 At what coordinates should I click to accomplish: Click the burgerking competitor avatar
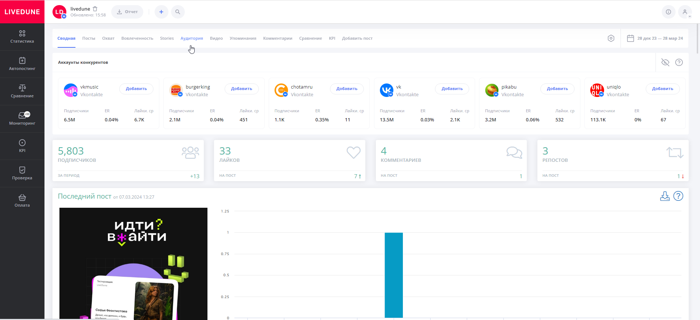pyautogui.click(x=176, y=90)
